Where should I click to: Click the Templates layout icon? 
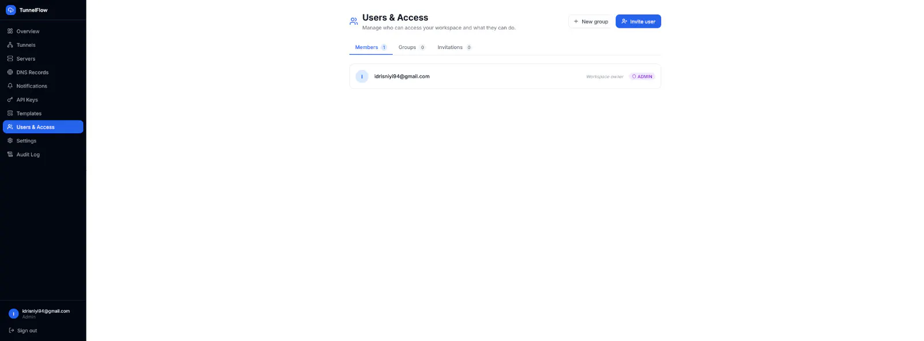[x=10, y=114]
